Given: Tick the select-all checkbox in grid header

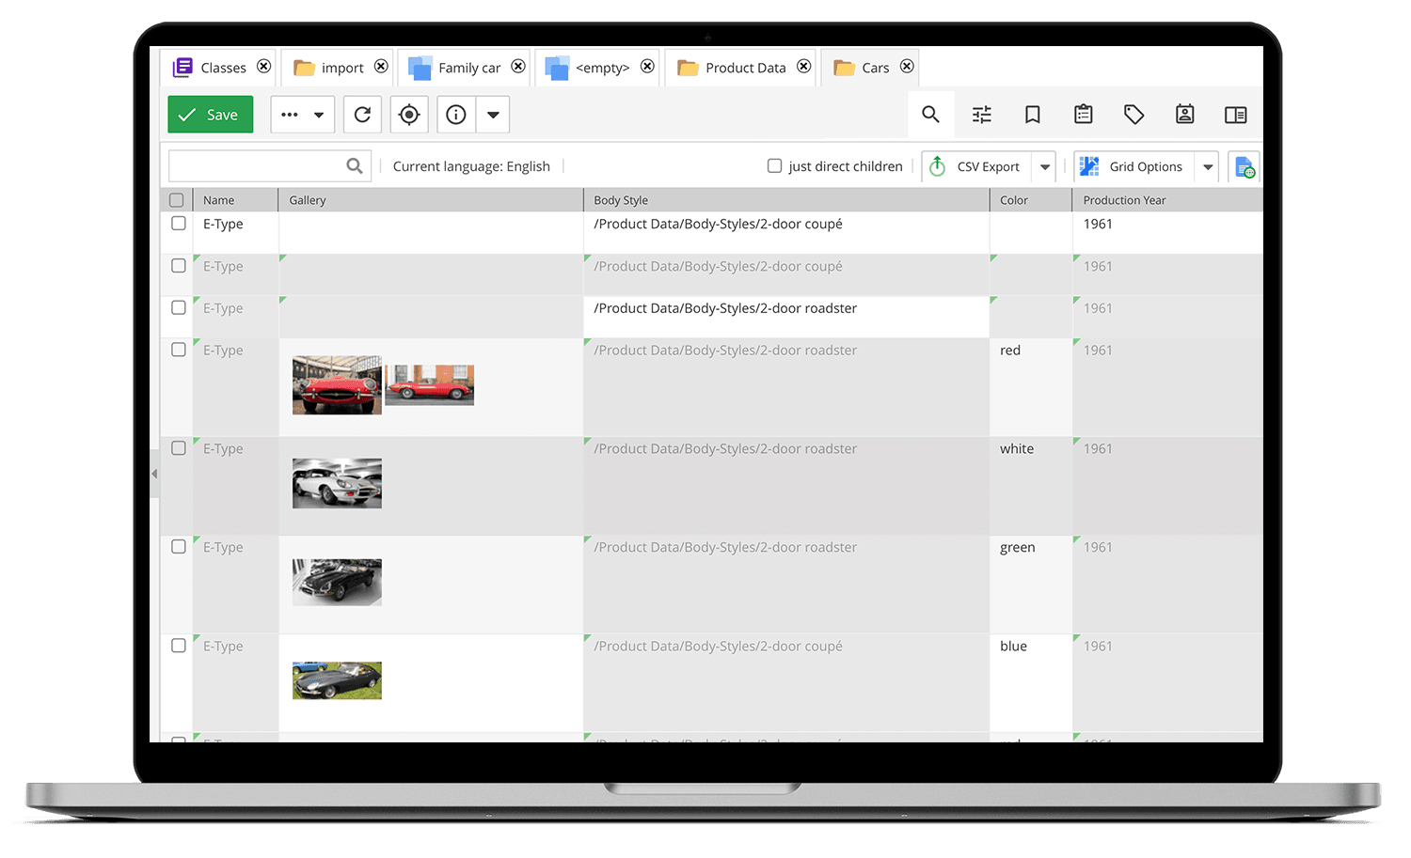Looking at the screenshot, I should coord(176,200).
